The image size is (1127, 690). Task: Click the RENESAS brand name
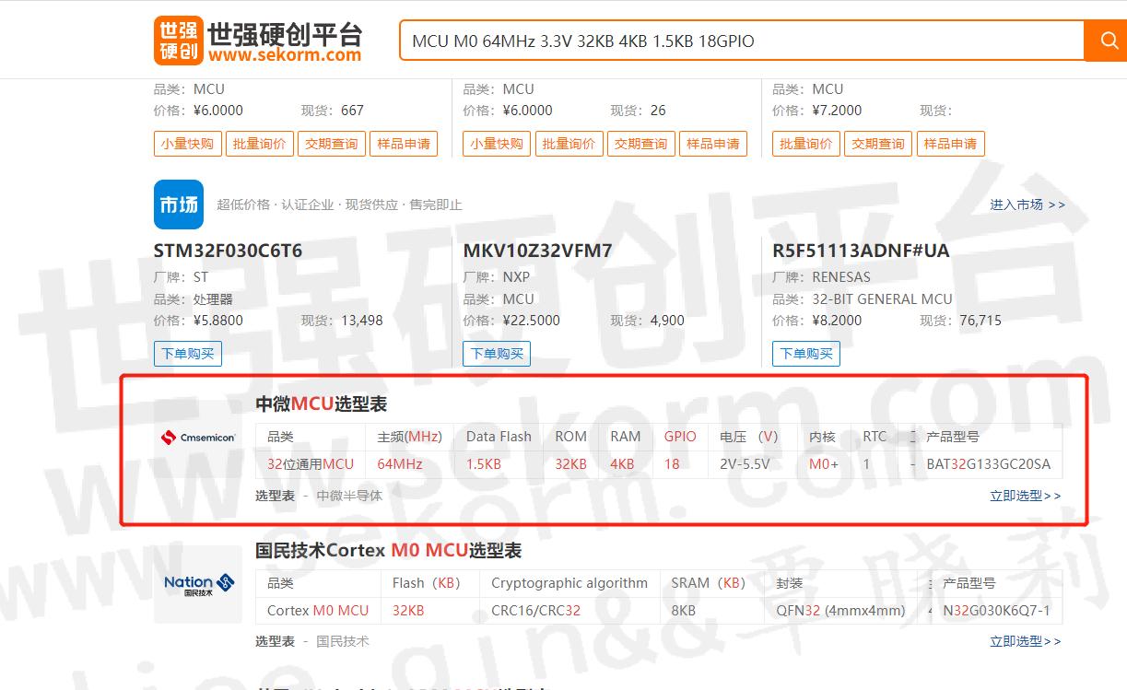click(x=841, y=277)
